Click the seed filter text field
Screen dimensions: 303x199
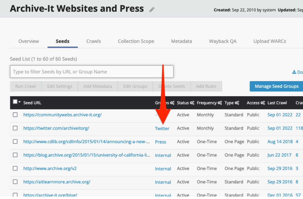pos(92,72)
